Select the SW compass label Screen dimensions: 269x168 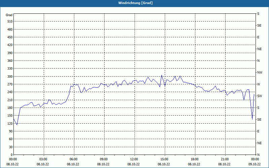pos(260,96)
